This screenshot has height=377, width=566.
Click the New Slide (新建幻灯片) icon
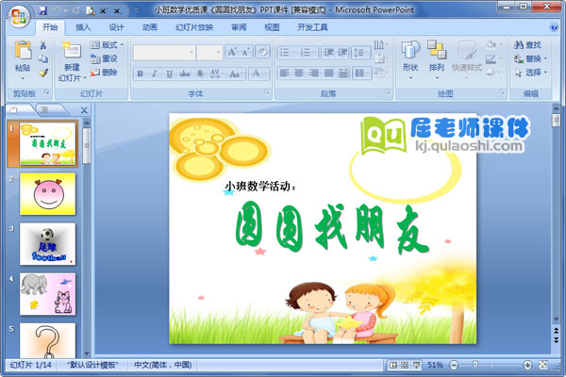click(72, 51)
